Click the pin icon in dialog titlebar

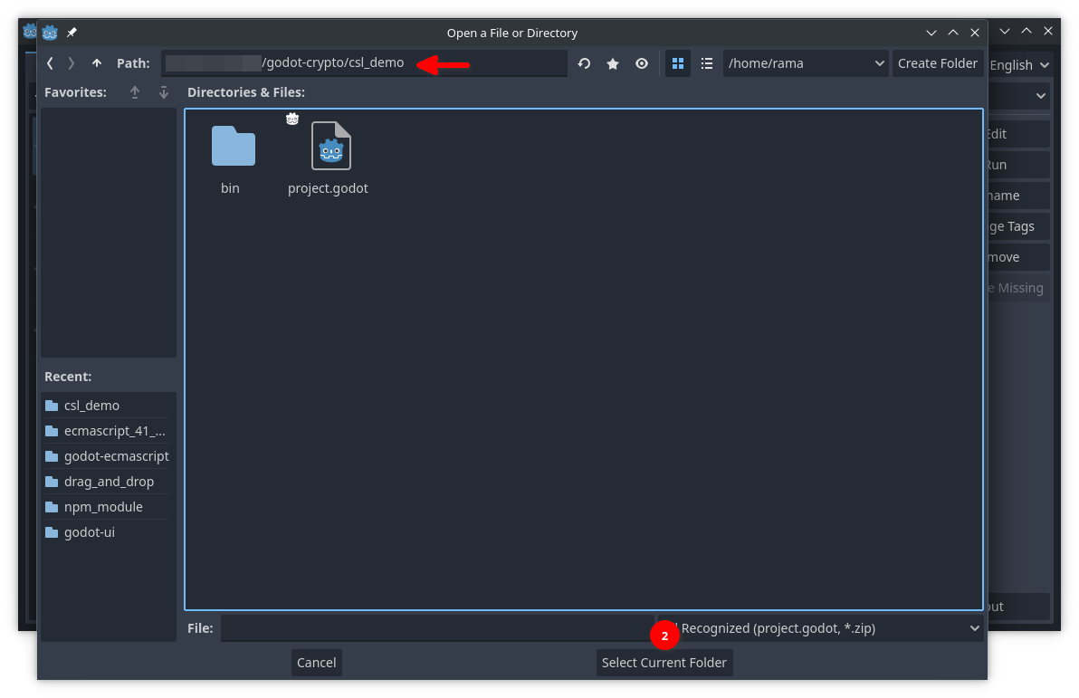pyautogui.click(x=72, y=33)
